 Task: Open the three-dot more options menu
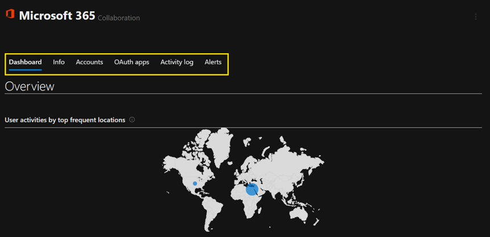point(476,17)
